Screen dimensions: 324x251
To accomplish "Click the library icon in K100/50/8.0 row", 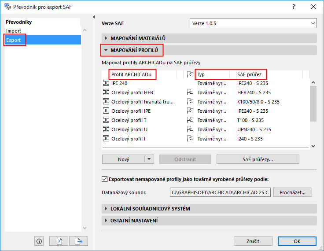I will [x=190, y=102].
